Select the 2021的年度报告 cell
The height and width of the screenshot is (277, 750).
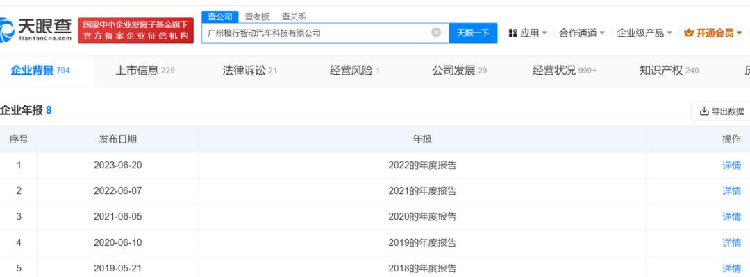pyautogui.click(x=422, y=191)
